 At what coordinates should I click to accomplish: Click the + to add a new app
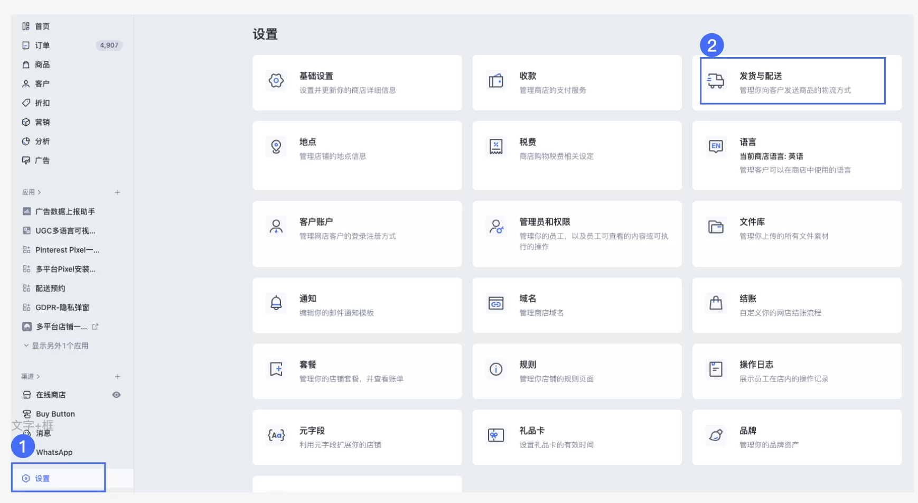pos(118,192)
